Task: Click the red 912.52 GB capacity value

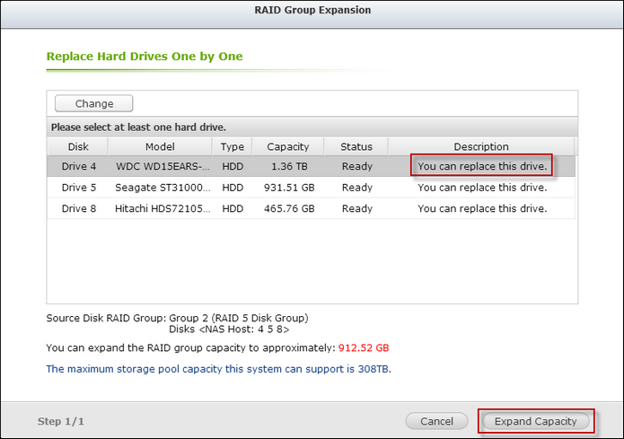Action: [364, 347]
